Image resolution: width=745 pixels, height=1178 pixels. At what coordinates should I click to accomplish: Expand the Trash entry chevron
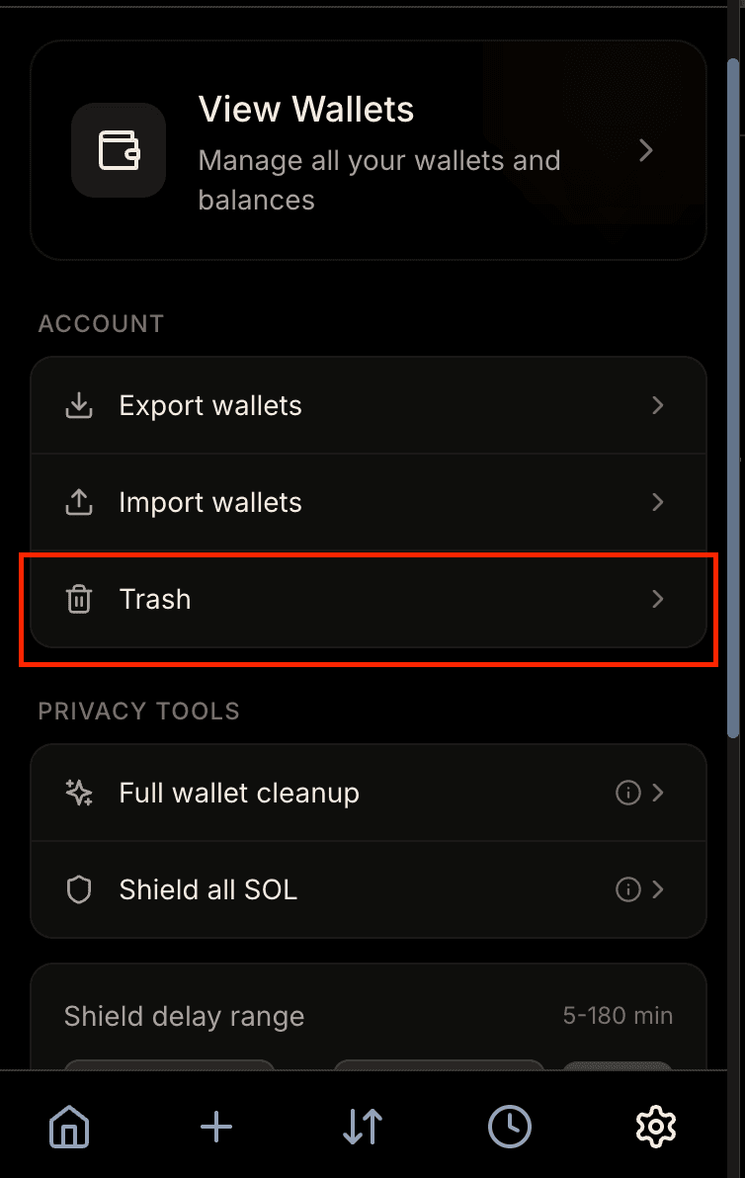(657, 599)
